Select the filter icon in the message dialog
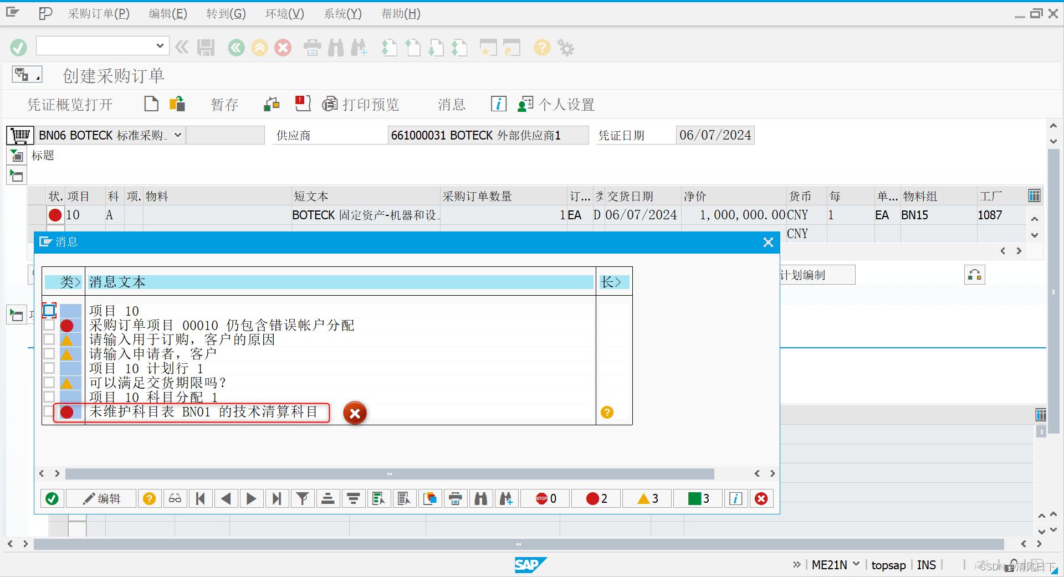Image resolution: width=1064 pixels, height=577 pixels. [302, 498]
